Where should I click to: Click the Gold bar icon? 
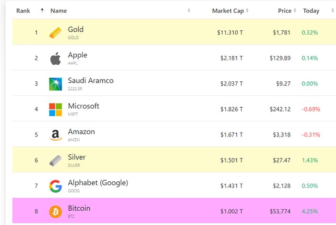coord(56,33)
